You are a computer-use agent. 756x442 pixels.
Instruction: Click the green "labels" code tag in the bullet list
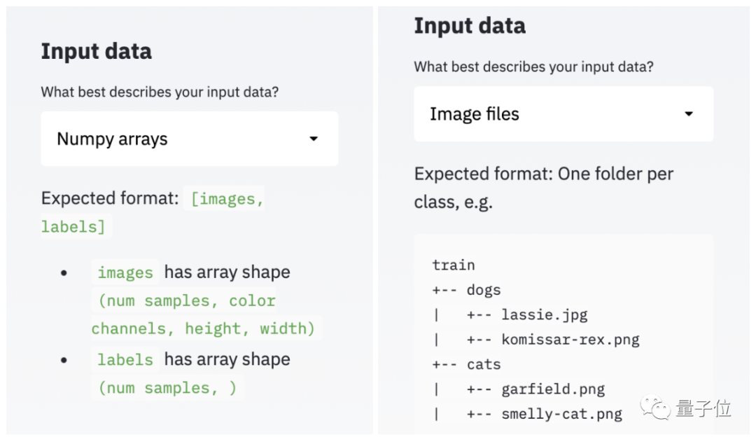point(125,360)
